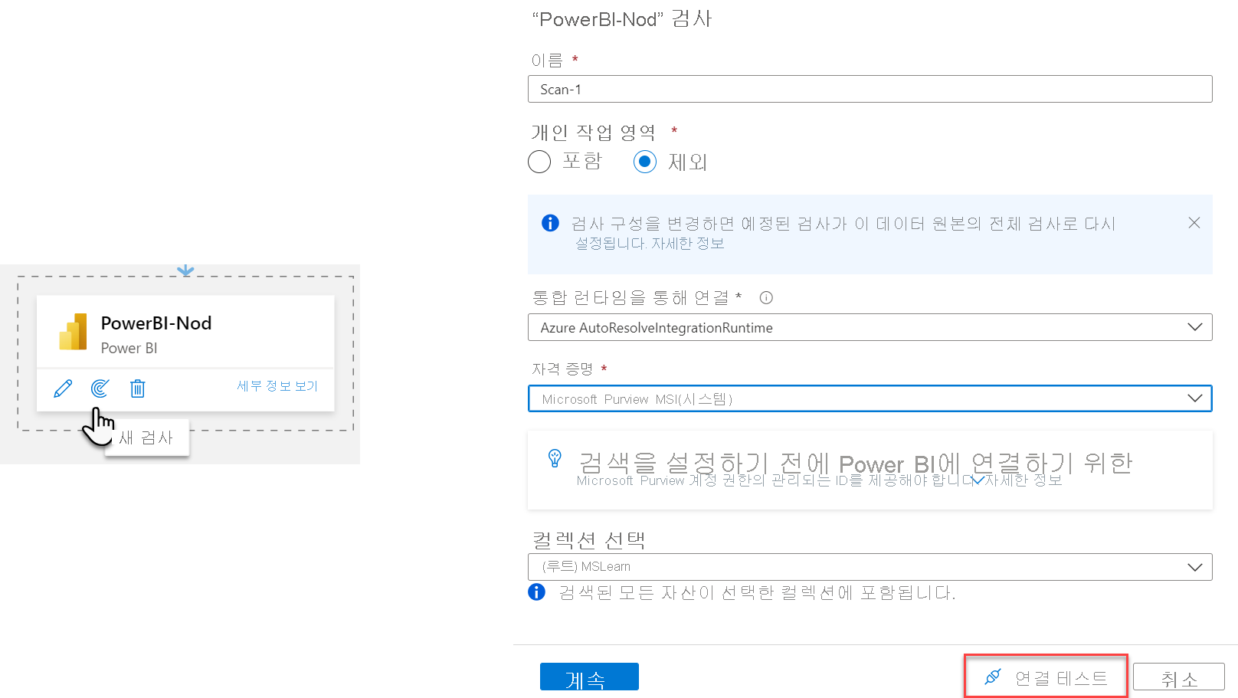The image size is (1238, 698).
Task: Open the integration runtime dropdown
Action: 870,327
